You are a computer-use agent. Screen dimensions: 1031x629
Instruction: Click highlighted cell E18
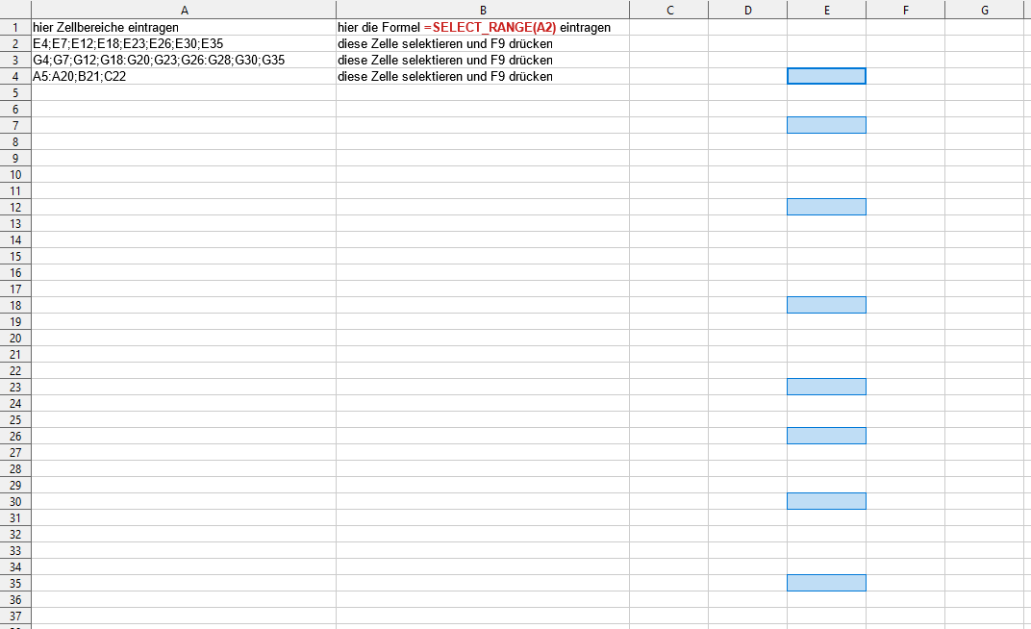(x=826, y=305)
